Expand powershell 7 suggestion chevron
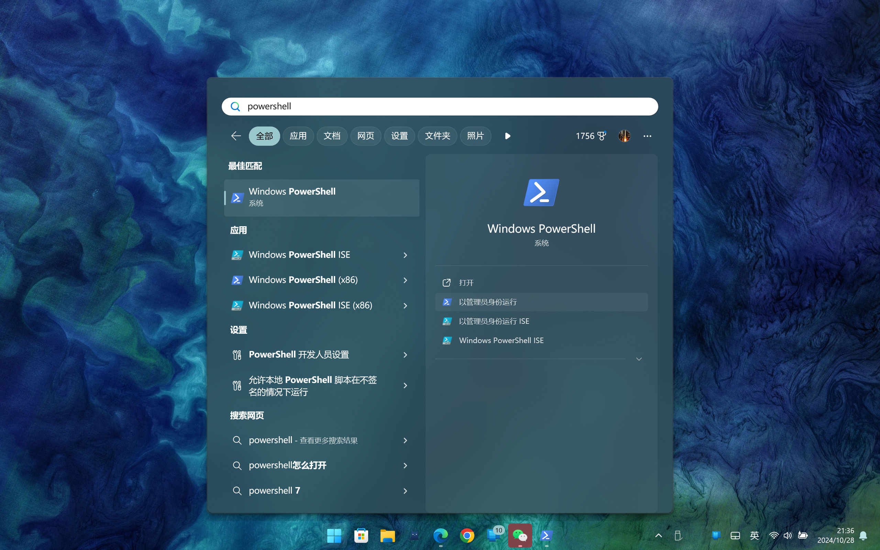 pos(405,491)
